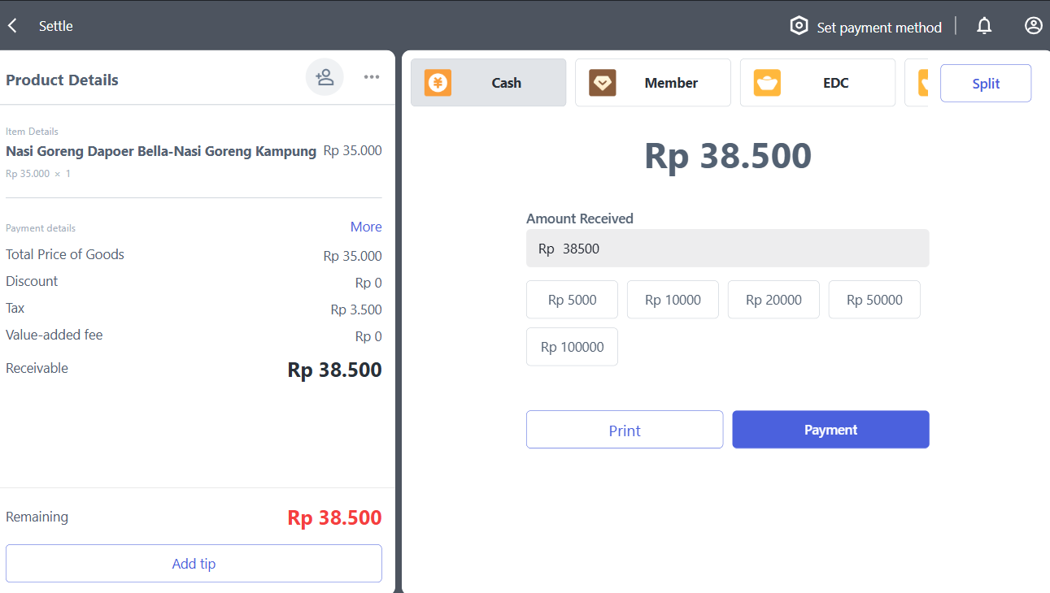Screen dimensions: 1050x593
Task: Switch to the Member payment tab
Action: 671,83
